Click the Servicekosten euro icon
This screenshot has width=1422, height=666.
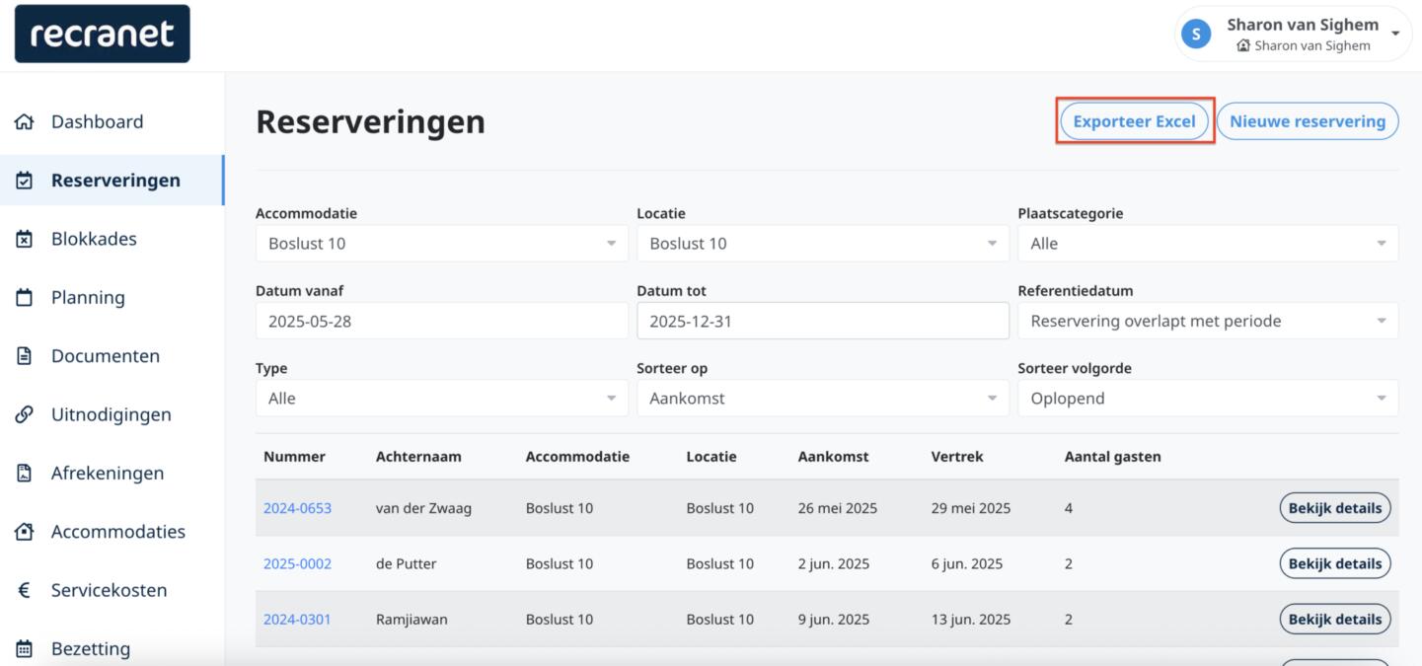coord(25,591)
